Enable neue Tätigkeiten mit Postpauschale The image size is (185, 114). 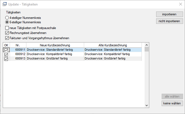coord(7,28)
